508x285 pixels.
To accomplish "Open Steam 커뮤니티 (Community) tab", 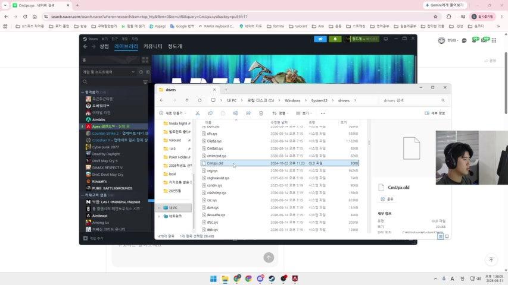I will click(153, 46).
